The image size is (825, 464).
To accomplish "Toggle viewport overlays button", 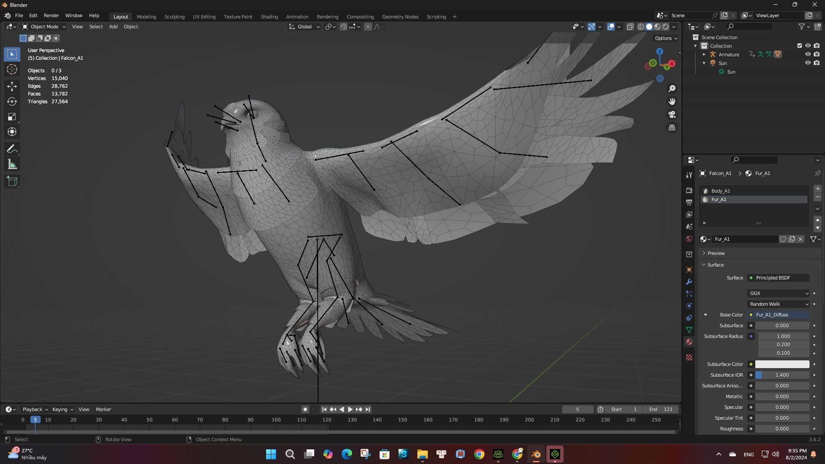I will pos(611,27).
